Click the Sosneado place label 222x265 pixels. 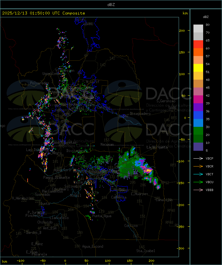tap(42, 195)
